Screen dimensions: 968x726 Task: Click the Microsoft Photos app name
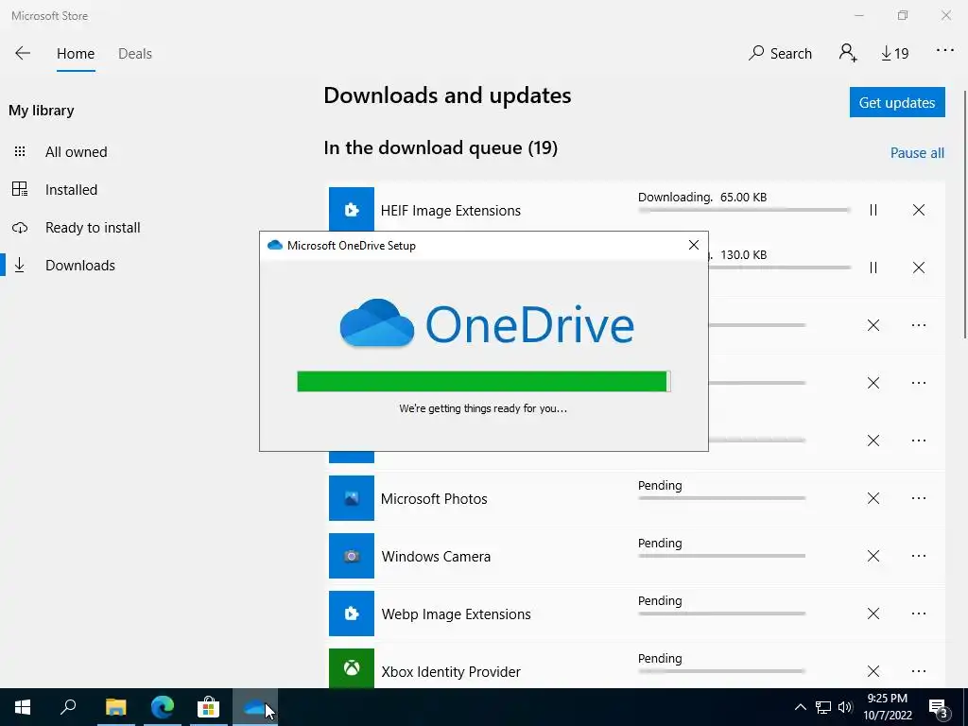pos(434,499)
